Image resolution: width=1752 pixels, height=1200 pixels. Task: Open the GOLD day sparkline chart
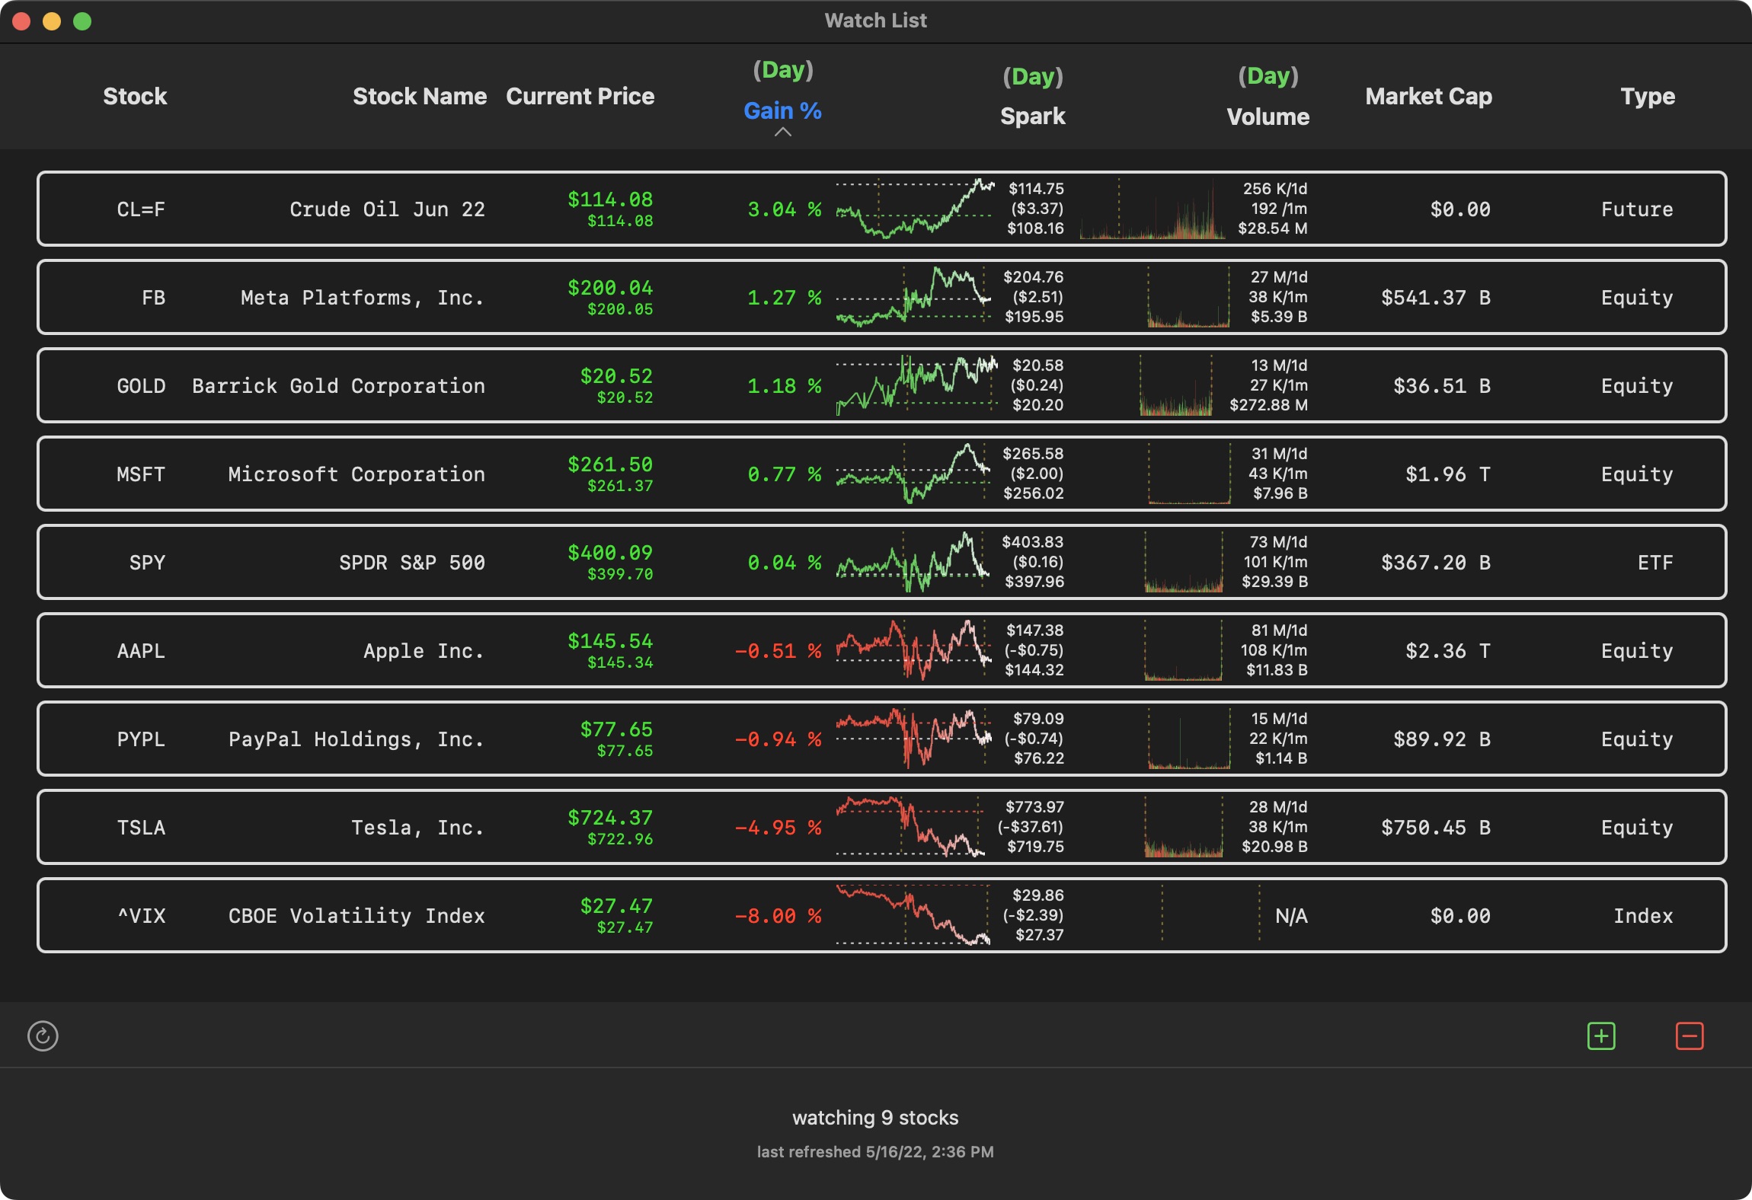[917, 385]
